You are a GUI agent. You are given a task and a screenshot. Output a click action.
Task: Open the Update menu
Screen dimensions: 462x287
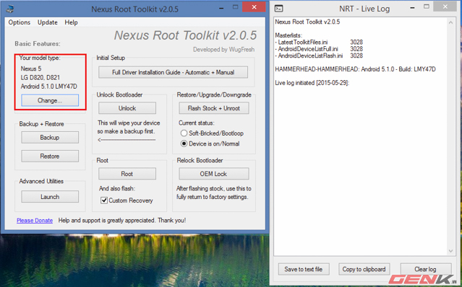[48, 22]
